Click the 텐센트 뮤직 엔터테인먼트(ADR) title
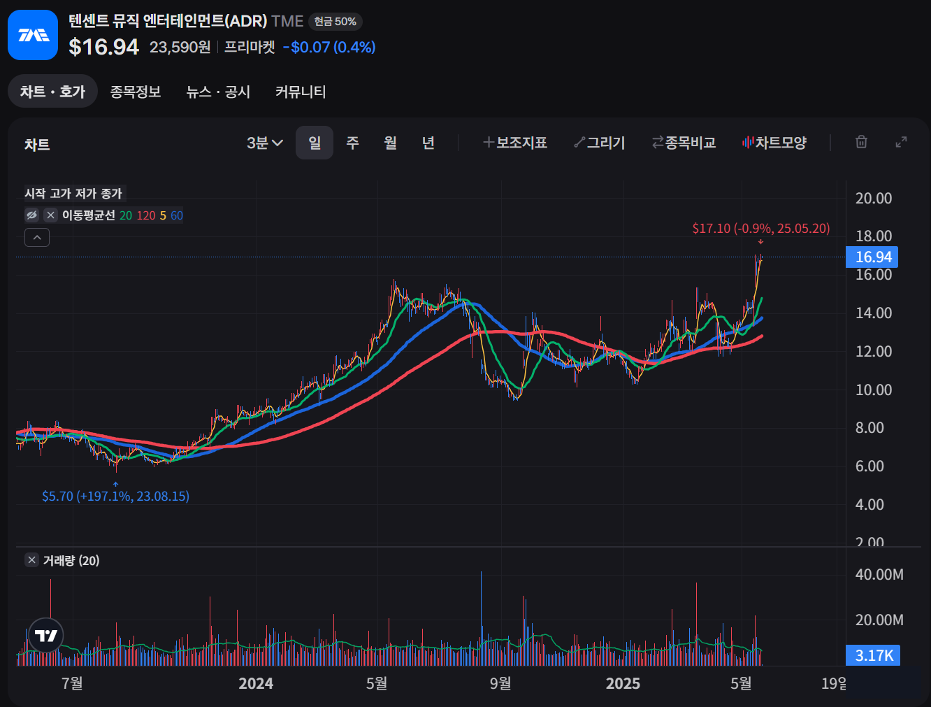The image size is (931, 707). (168, 21)
